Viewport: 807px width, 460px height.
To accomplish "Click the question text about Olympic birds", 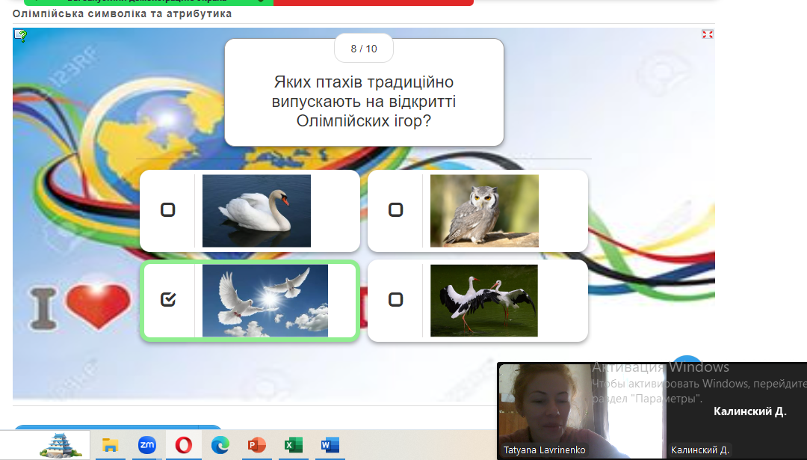I will click(364, 102).
